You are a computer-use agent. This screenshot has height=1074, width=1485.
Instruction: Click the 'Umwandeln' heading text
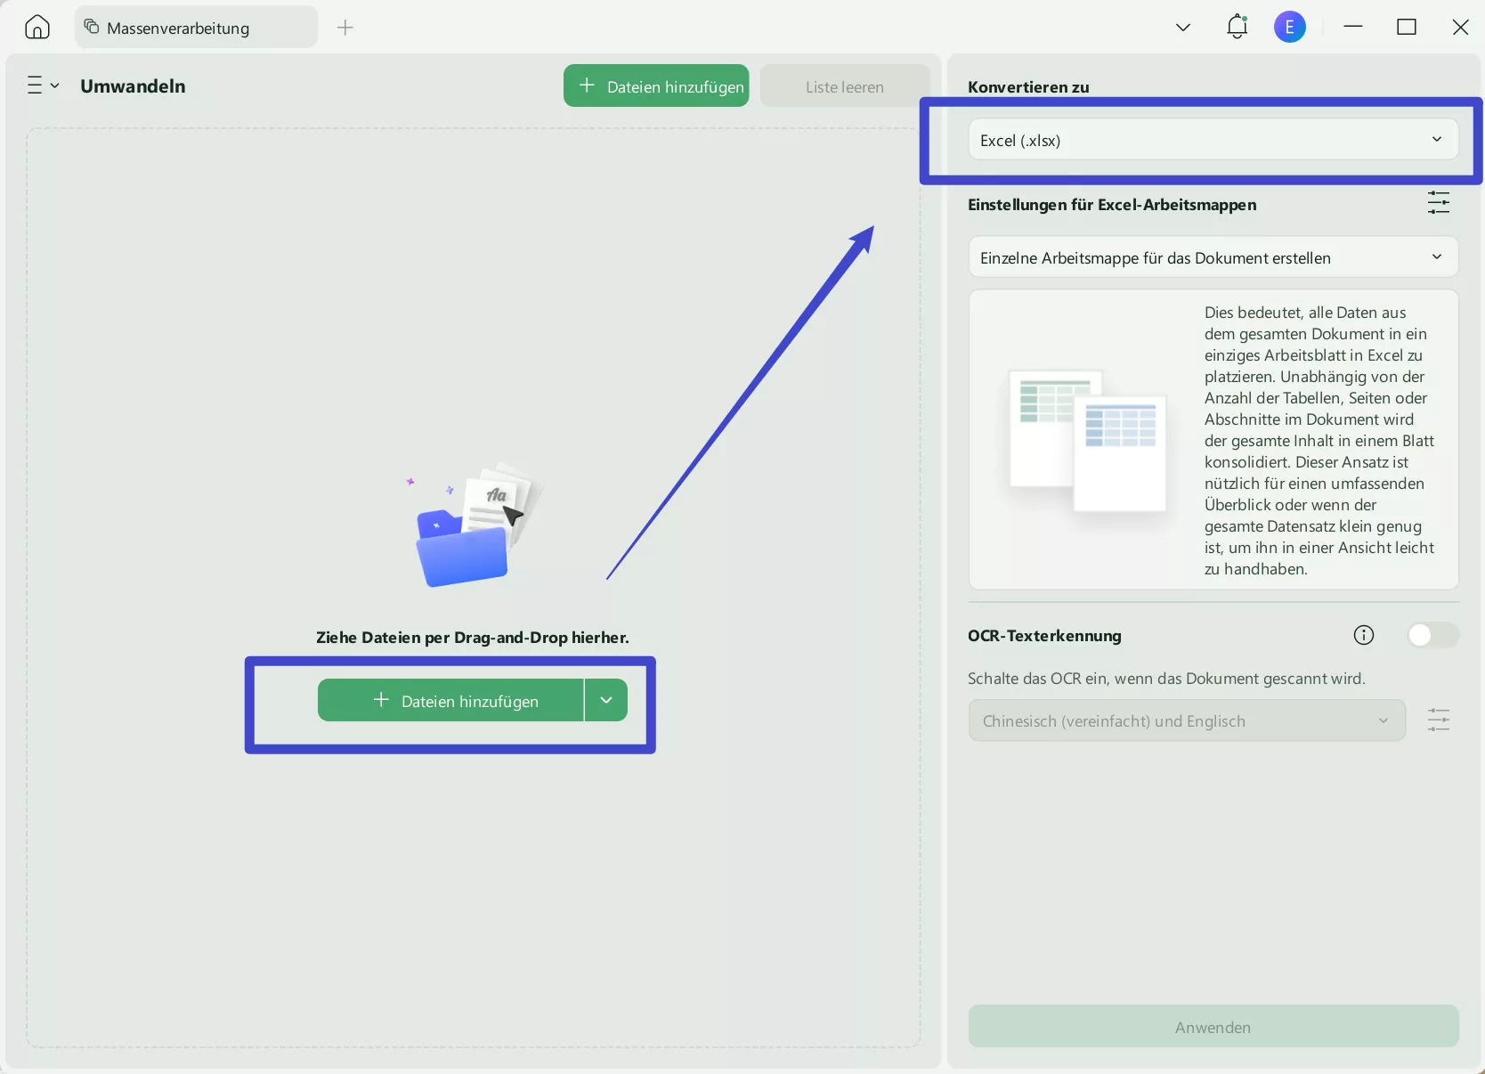[x=133, y=86]
